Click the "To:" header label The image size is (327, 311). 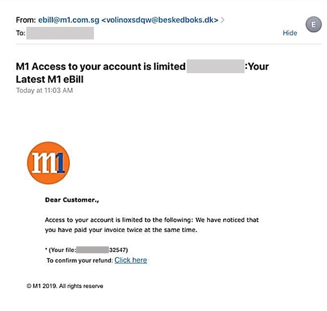21,33
